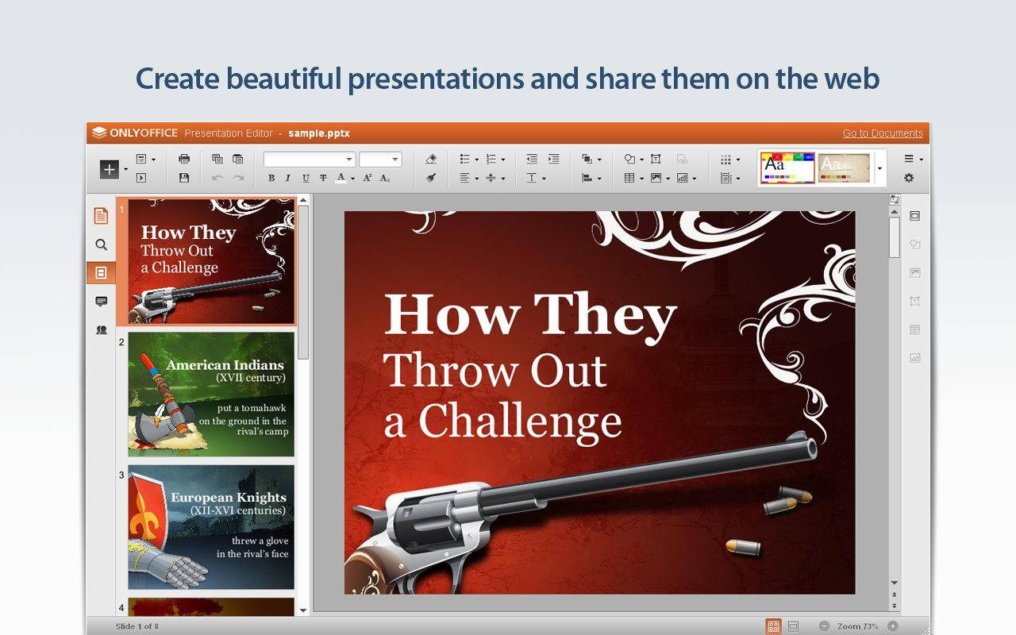This screenshot has height=635, width=1016.
Task: Expand the slide themes gallery arrow
Action: pos(879,168)
